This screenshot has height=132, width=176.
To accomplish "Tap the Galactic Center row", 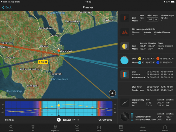I will pos(153,117).
